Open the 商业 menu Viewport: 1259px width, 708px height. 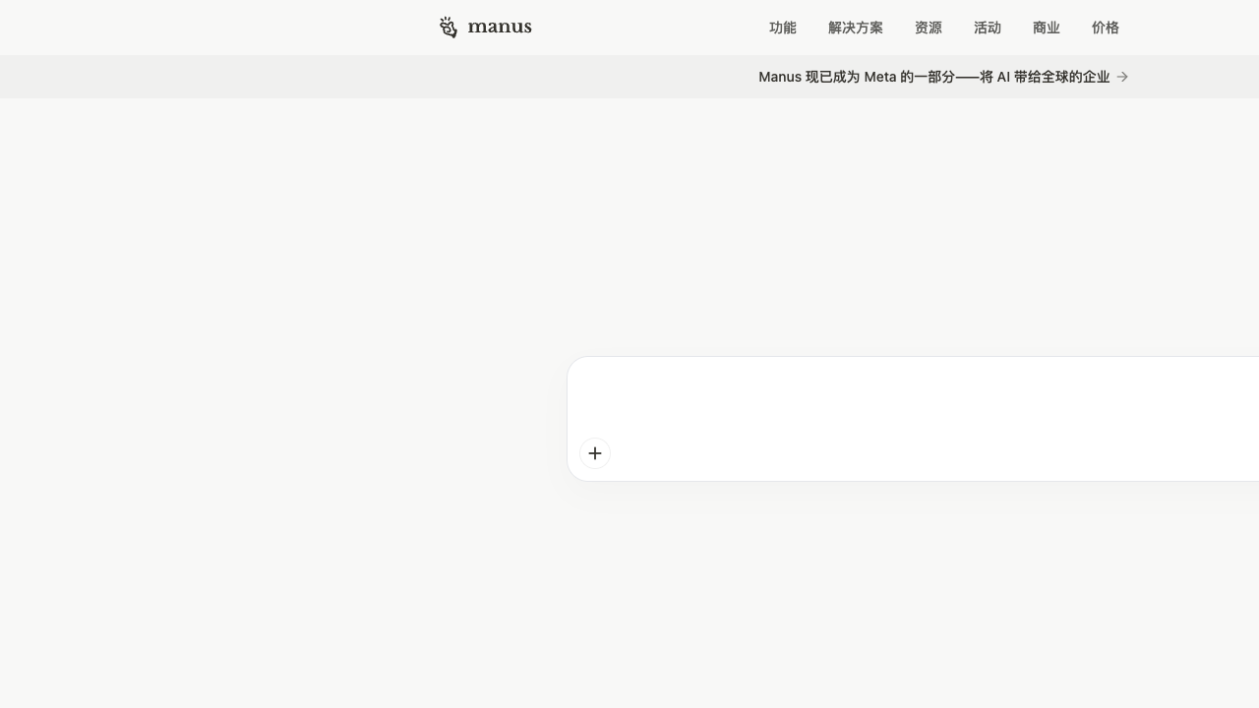click(x=1047, y=28)
